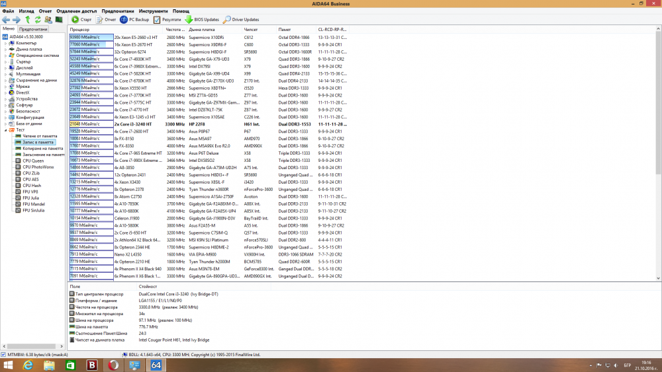Expand the Дисплей tree node
This screenshot has width=662, height=372.
tap(5, 68)
